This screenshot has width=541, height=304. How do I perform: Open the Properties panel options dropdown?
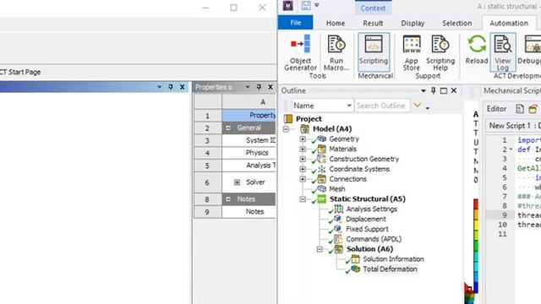tap(248, 87)
